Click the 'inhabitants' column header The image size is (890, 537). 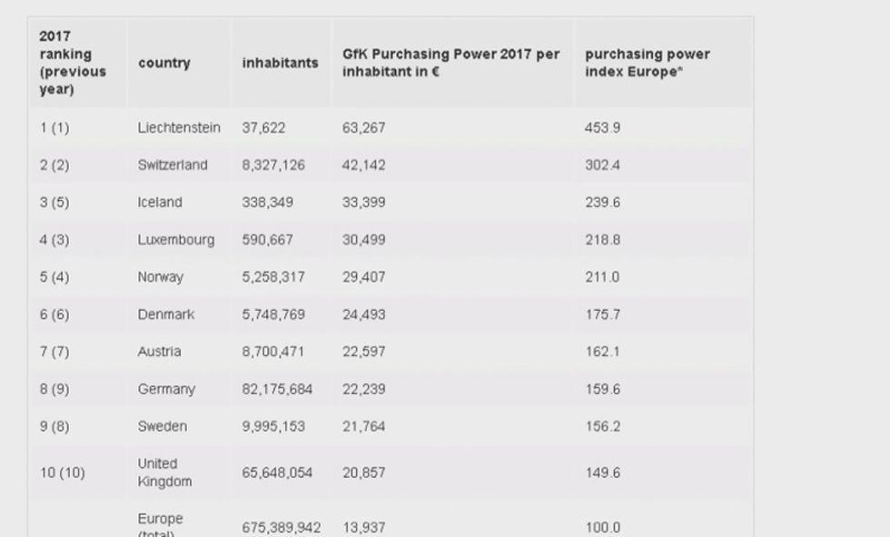click(x=280, y=64)
